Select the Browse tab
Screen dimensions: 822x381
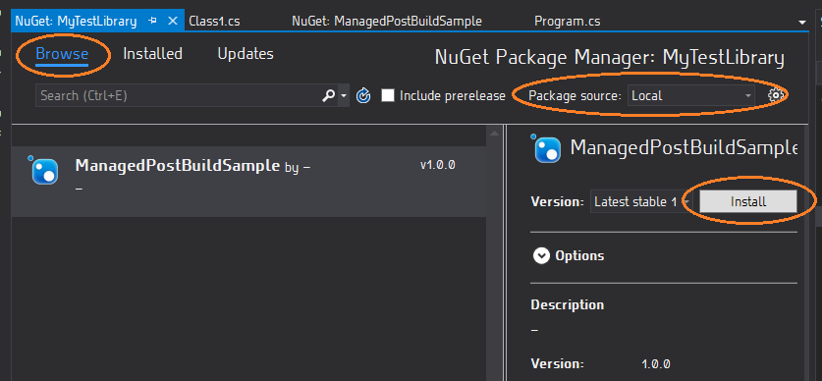pyautogui.click(x=62, y=54)
